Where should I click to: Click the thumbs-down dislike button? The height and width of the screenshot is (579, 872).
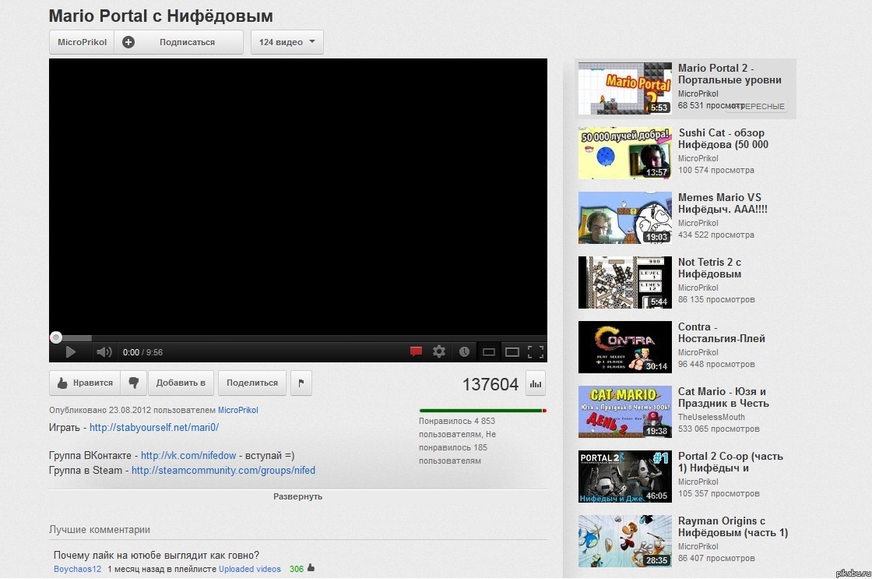tap(134, 383)
